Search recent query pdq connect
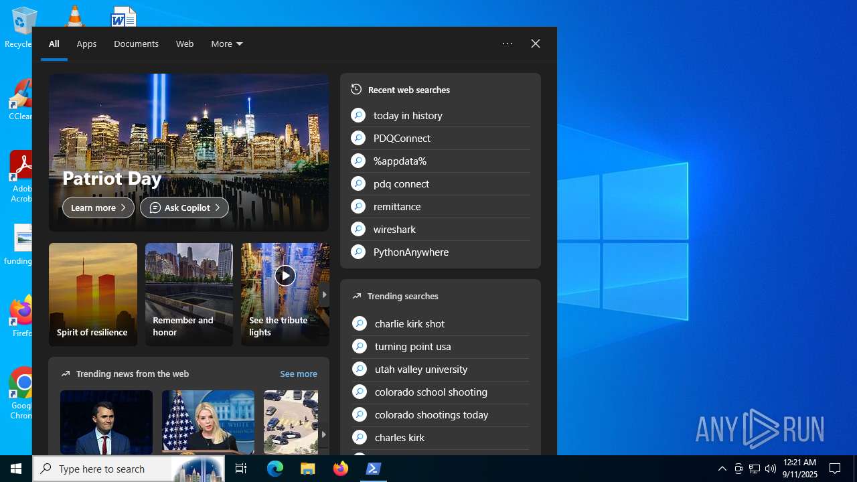The image size is (857, 482). (441, 183)
